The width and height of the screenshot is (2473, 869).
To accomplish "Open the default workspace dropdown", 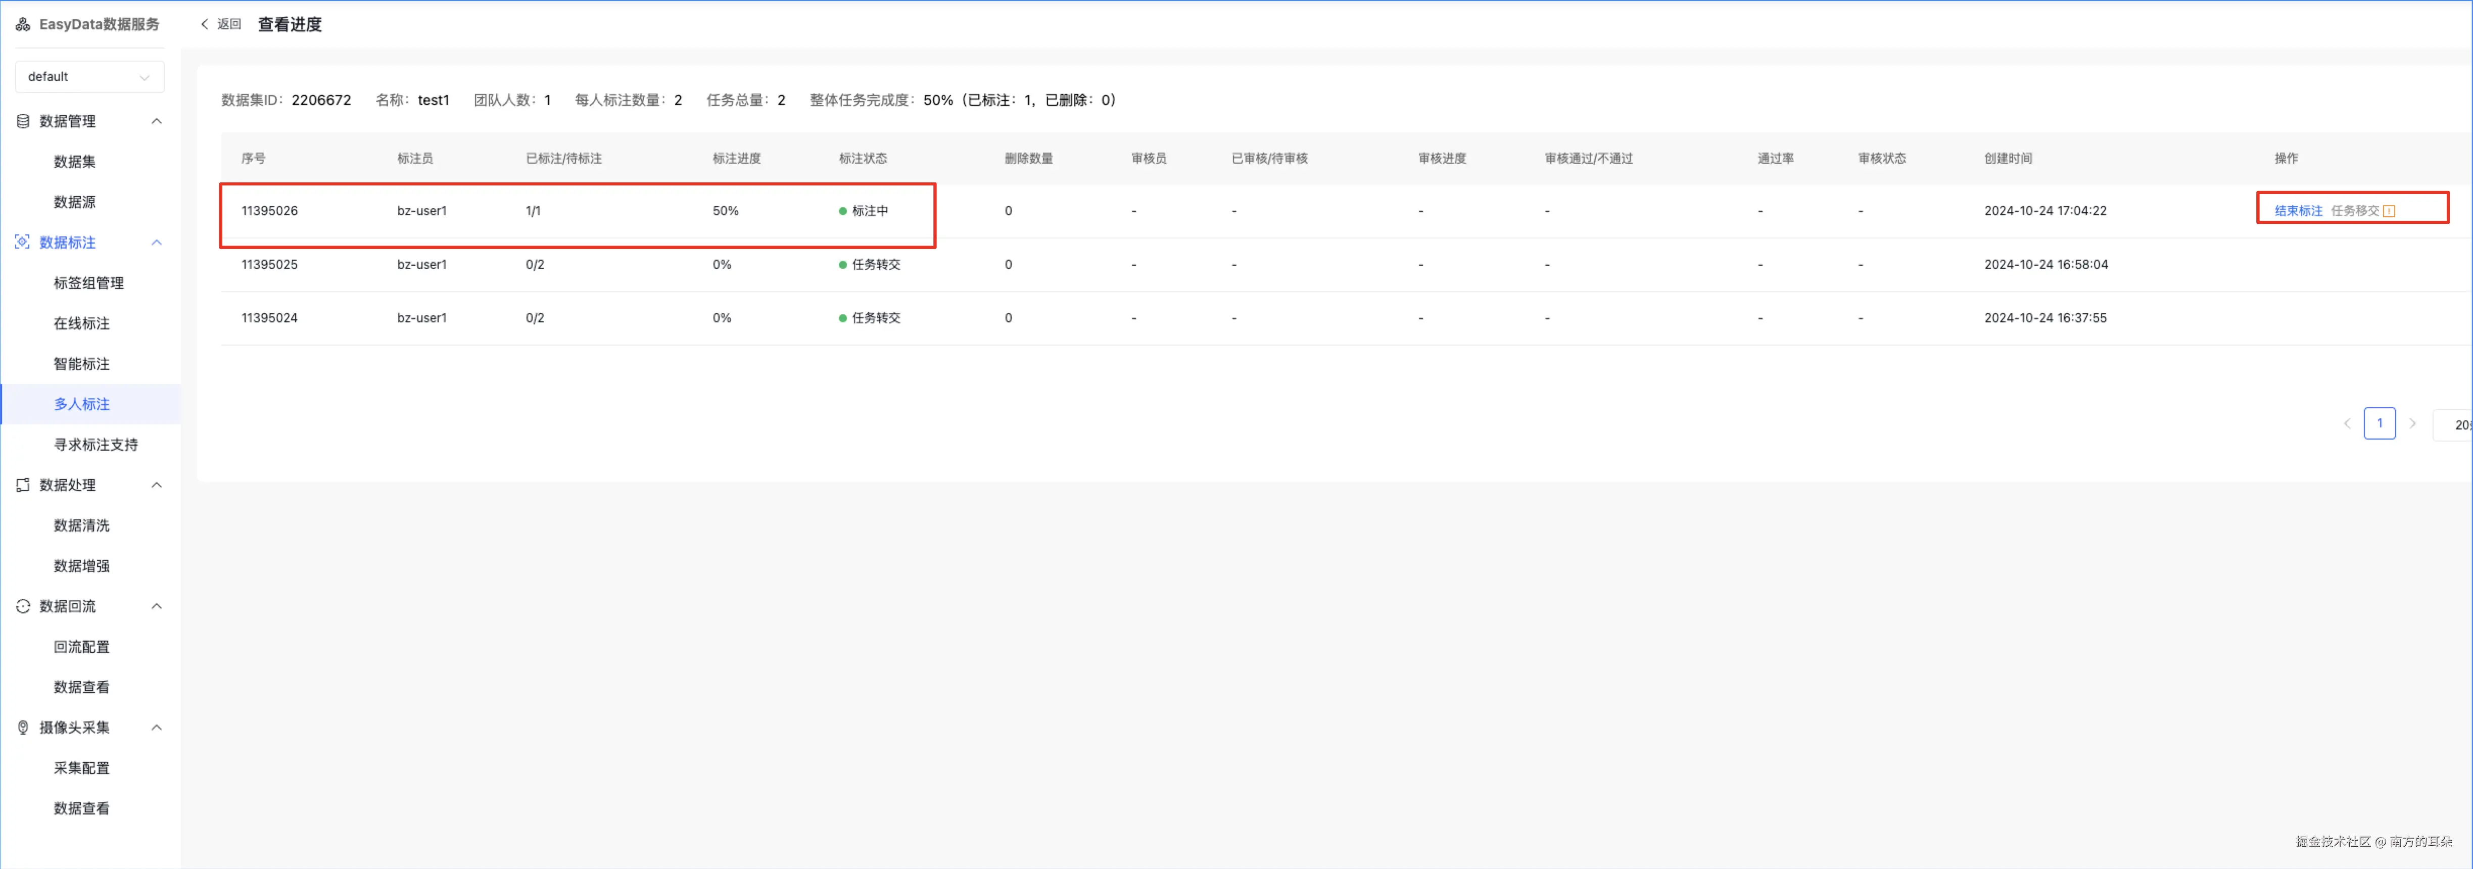I will [x=89, y=77].
